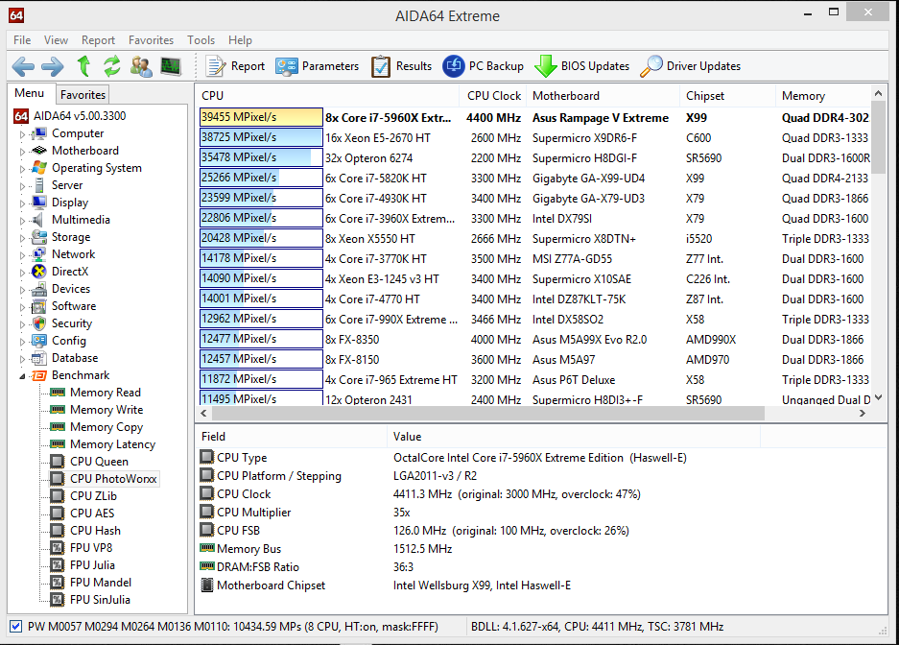Screen dimensions: 899x645
Task: Click the green Refresh arrows icon
Action: click(x=112, y=66)
